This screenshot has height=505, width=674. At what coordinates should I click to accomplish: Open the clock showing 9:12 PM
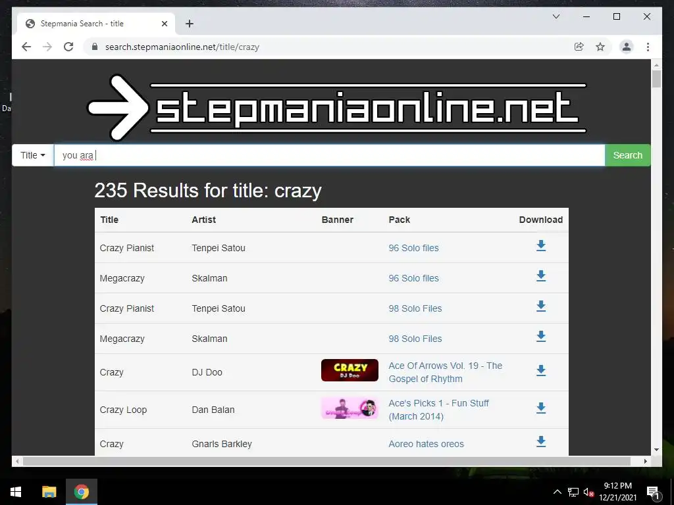coord(617,492)
